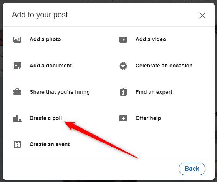Select Share that you're hiring
Viewport: 217px width, 182px height.
pos(60,92)
